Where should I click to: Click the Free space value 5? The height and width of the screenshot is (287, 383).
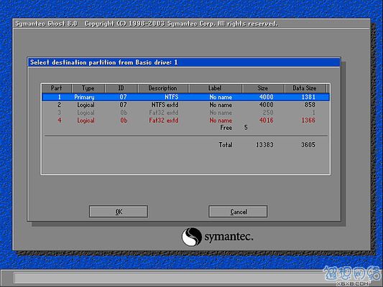246,128
